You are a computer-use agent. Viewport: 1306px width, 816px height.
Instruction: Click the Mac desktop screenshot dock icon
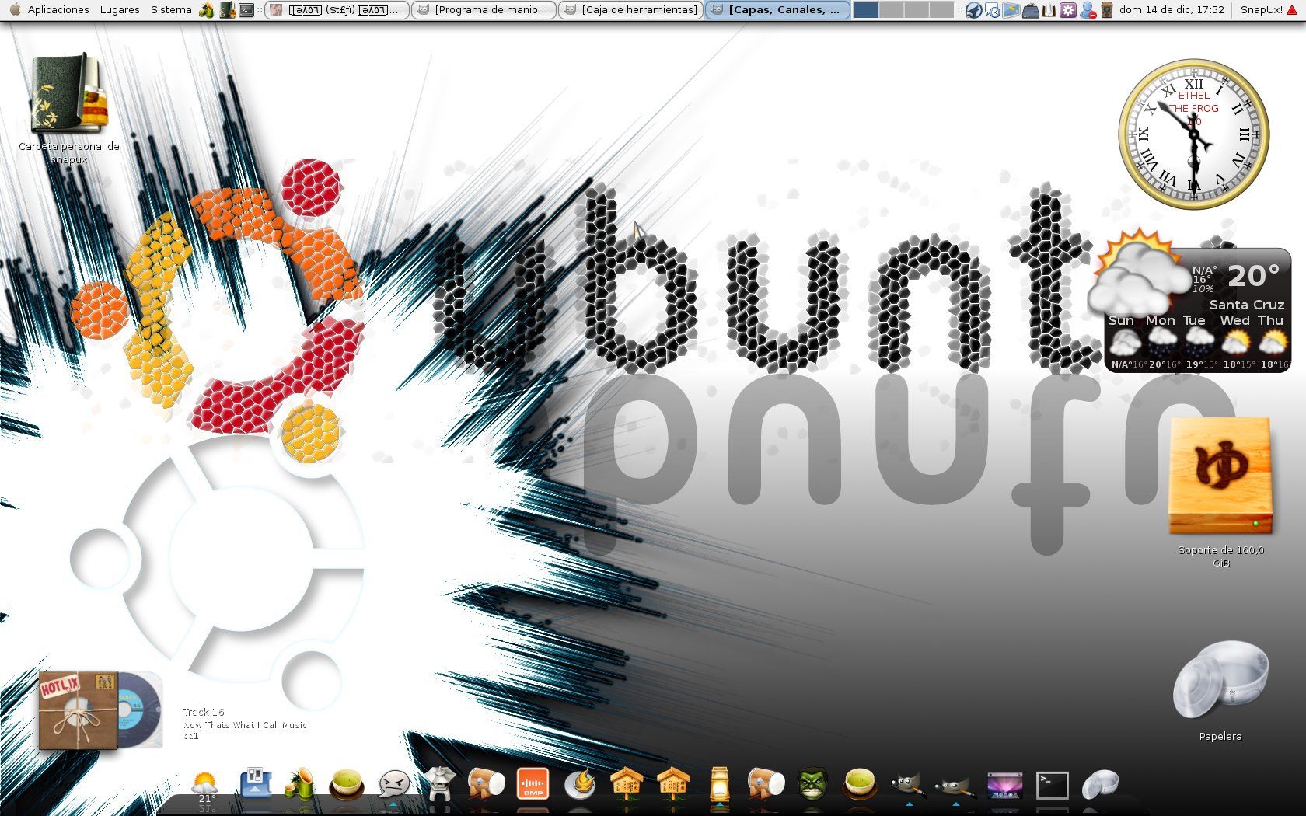[1004, 785]
